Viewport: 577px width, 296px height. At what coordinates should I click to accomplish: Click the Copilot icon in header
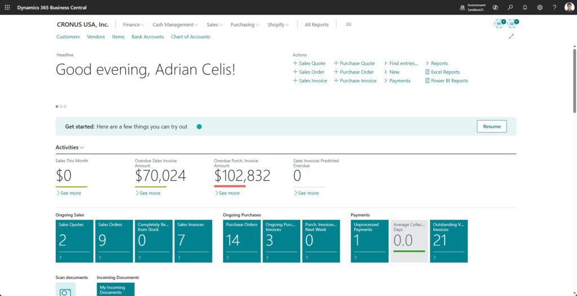tap(495, 7)
